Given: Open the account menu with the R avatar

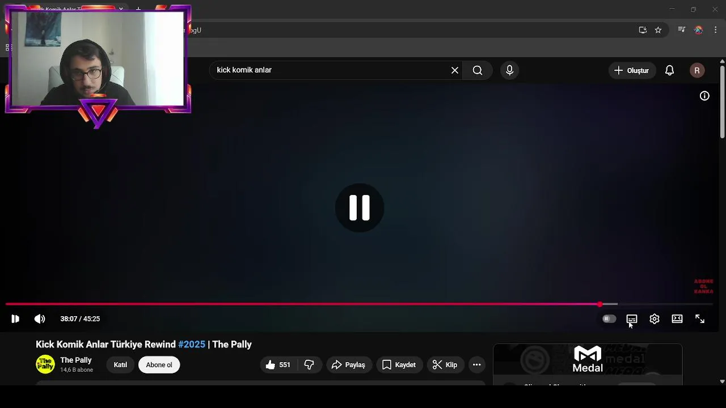Looking at the screenshot, I should 697,70.
